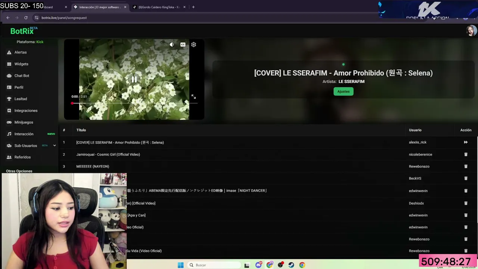Click username nicoleberenice in the list

(420, 154)
